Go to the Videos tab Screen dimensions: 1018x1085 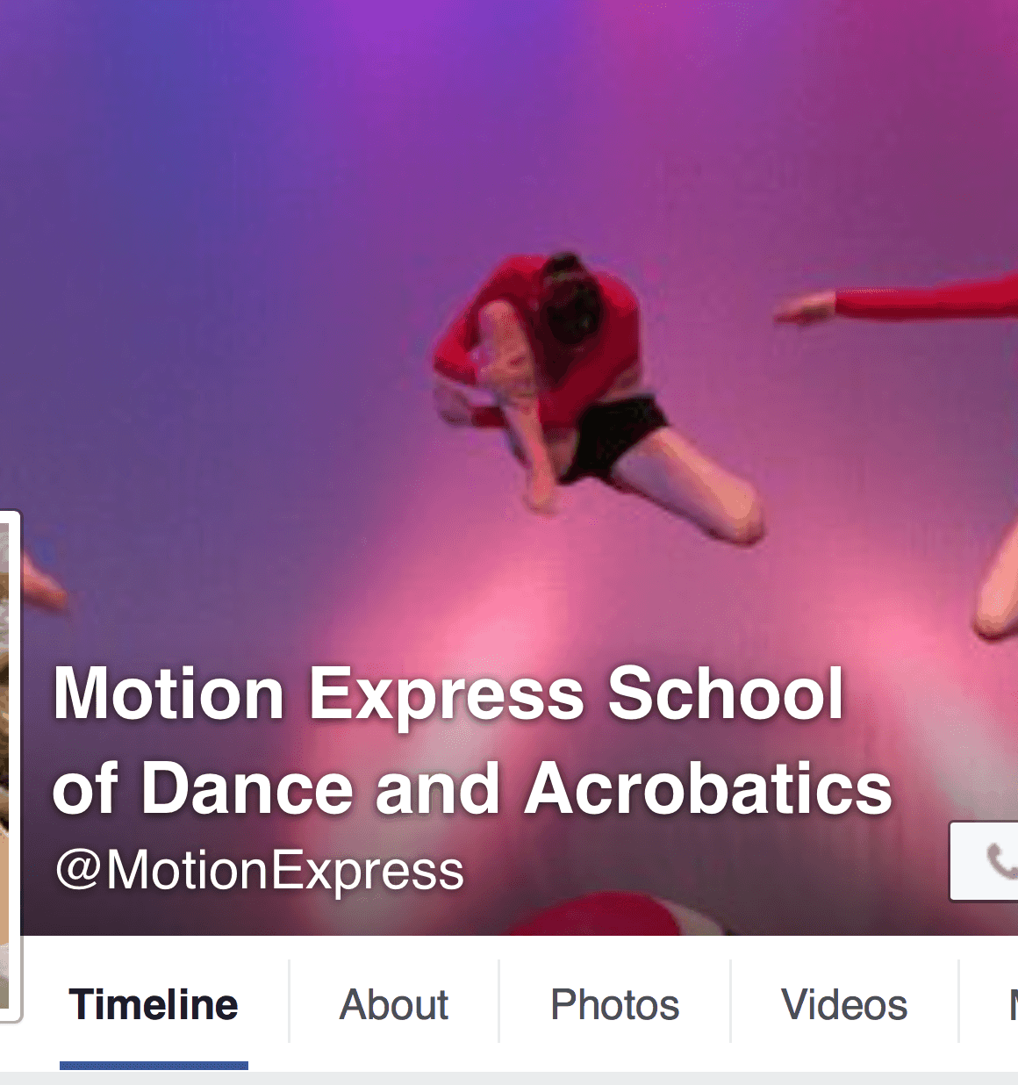(844, 1004)
